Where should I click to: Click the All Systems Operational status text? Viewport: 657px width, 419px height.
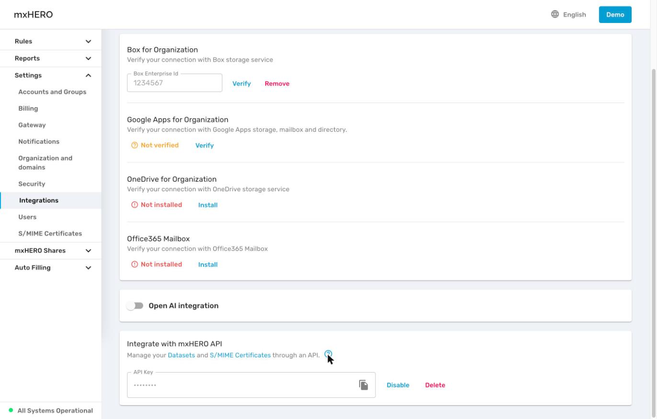[x=55, y=410]
